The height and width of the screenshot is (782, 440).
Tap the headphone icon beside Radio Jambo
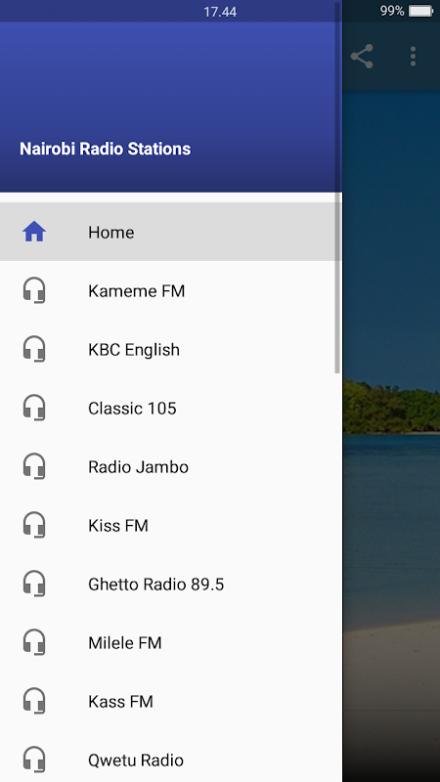34,466
